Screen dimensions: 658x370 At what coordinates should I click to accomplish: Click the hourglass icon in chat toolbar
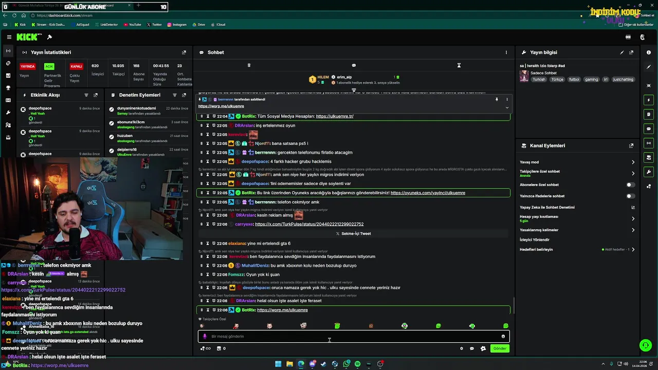pyautogui.click(x=459, y=65)
